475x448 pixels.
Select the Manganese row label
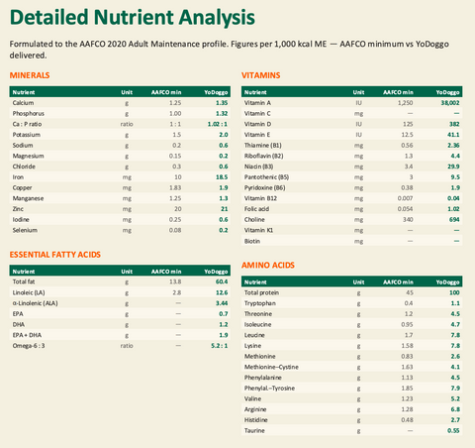point(28,198)
